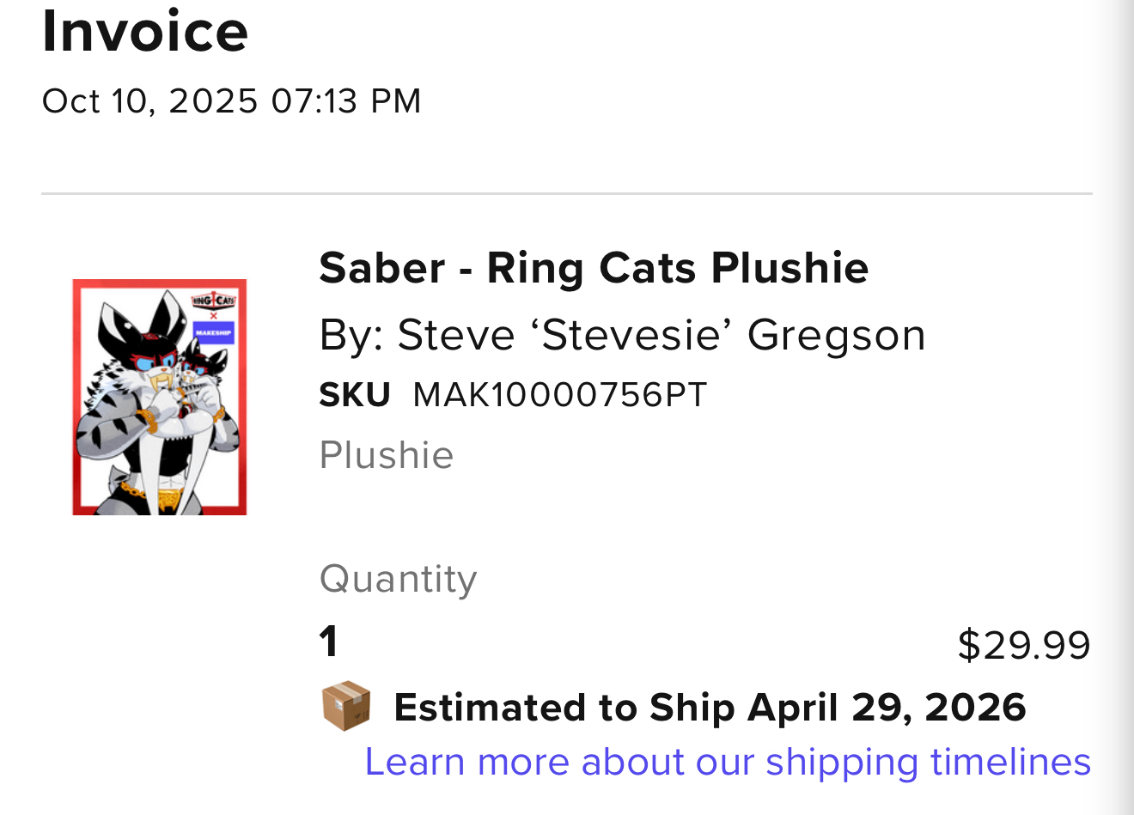
Task: Click the cardboard package shipping icon
Action: pyautogui.click(x=346, y=706)
